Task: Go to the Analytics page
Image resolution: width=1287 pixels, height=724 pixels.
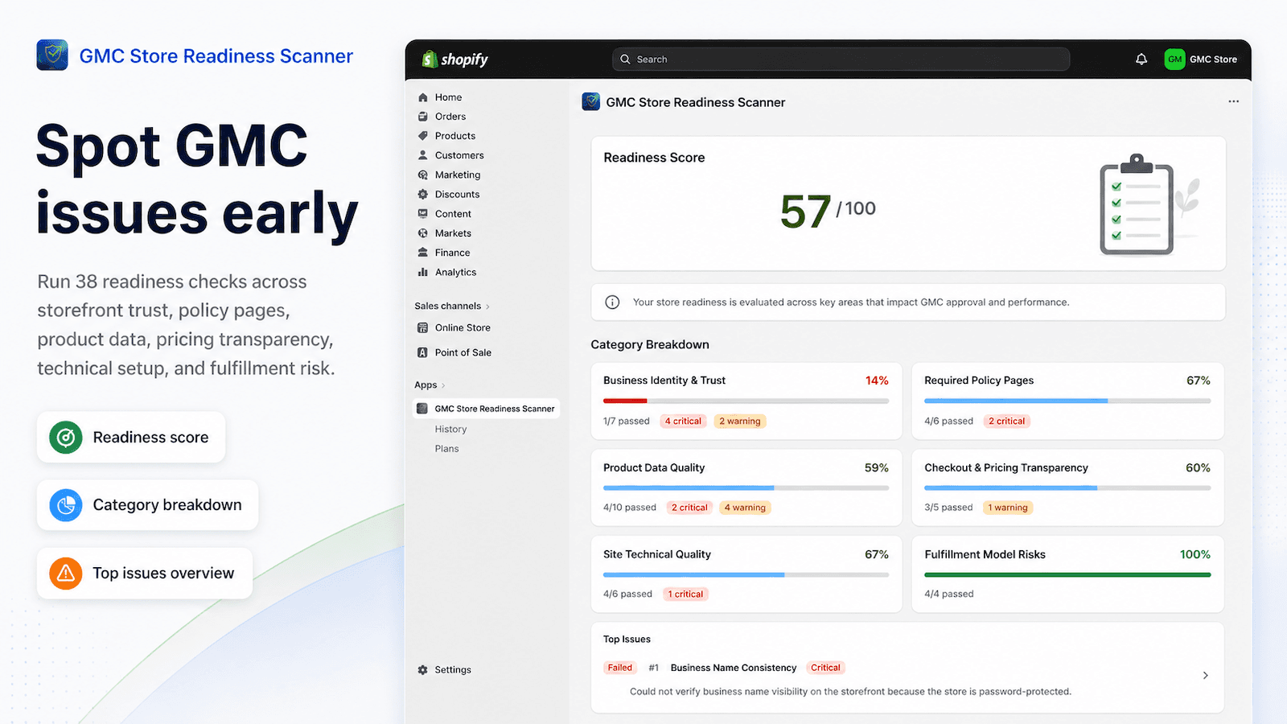Action: 455,272
